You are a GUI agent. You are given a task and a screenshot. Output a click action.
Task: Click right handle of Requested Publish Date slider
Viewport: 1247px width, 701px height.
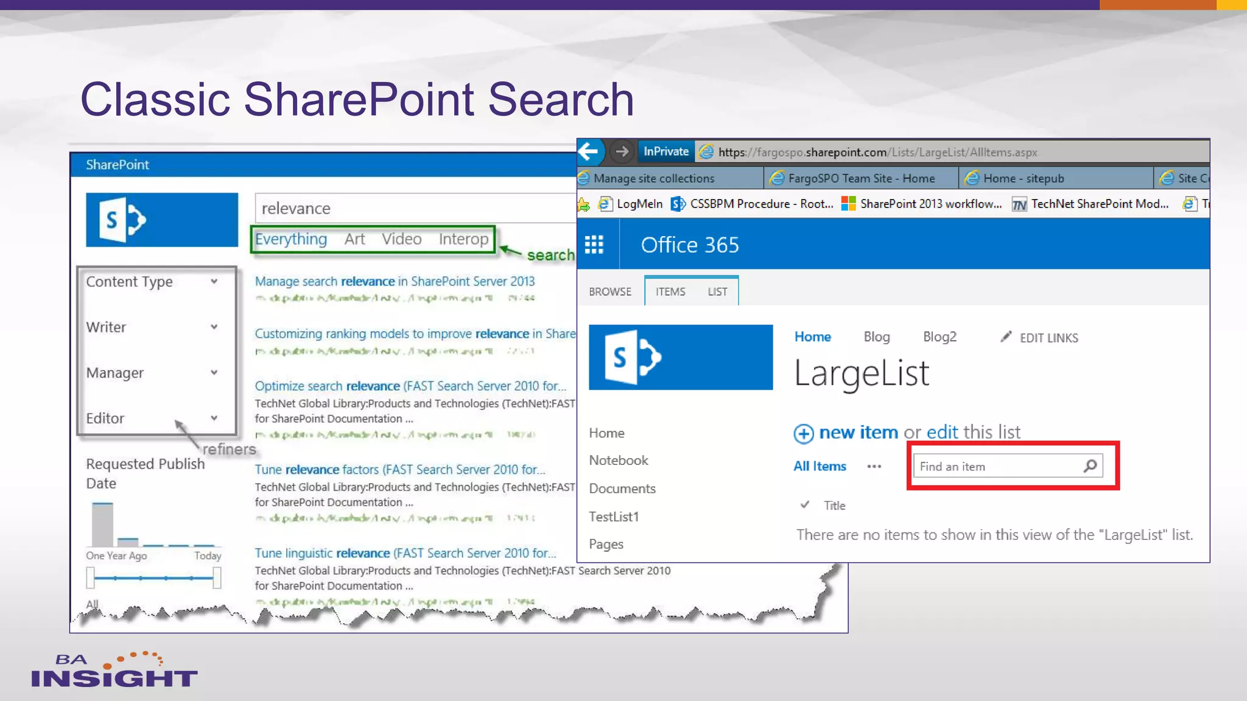pos(217,577)
